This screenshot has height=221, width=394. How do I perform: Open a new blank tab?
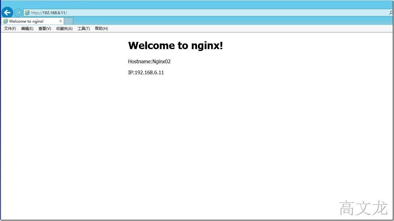click(x=69, y=21)
